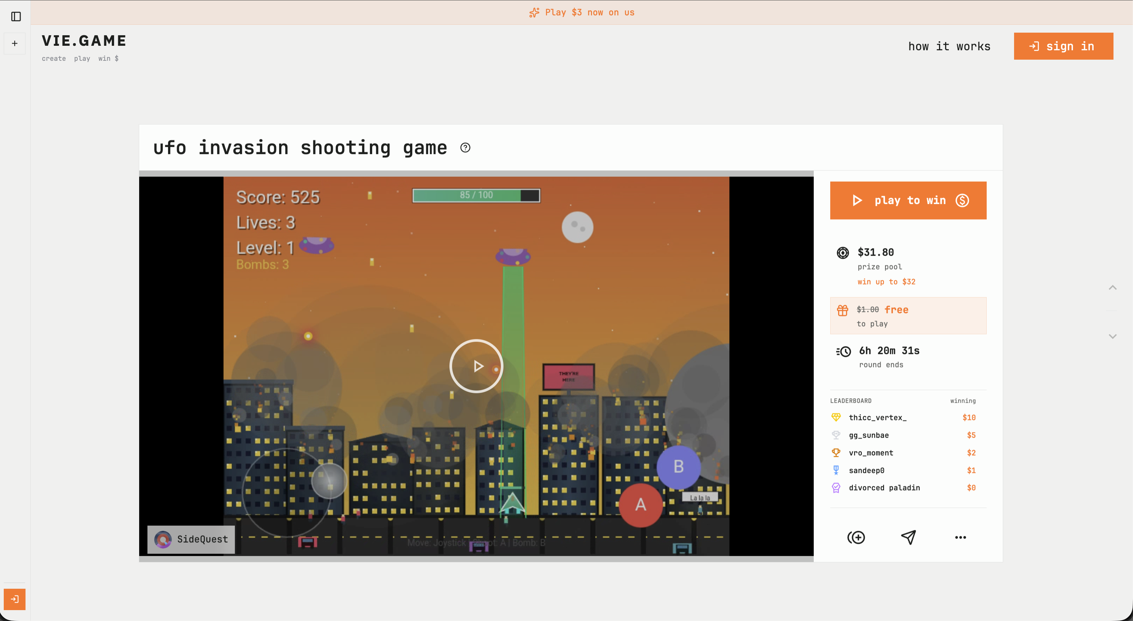Open the circled-plus action below the leaderboard
This screenshot has width=1133, height=621.
tap(856, 537)
